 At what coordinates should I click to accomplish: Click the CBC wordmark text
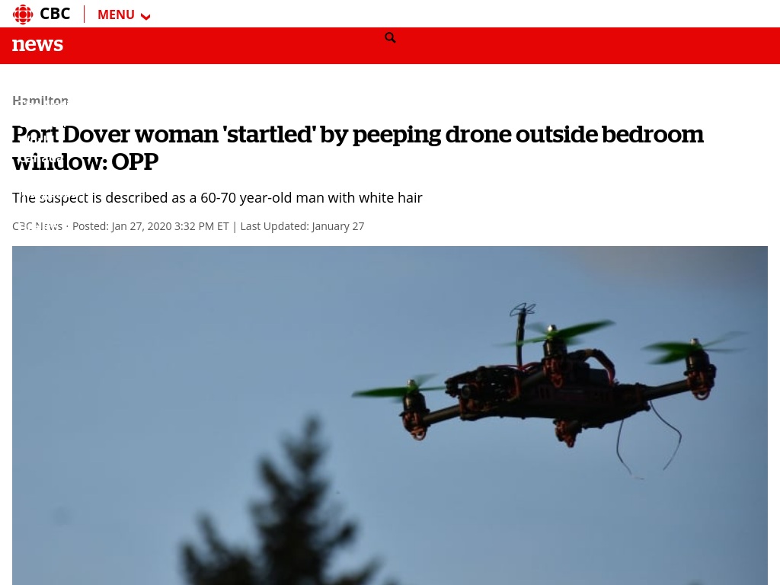coord(55,14)
